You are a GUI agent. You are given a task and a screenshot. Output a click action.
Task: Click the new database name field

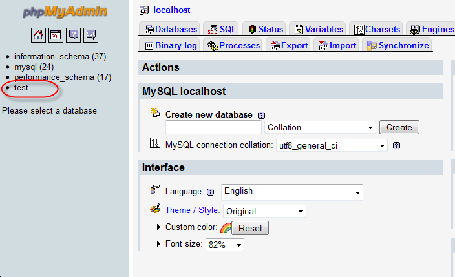click(213, 127)
